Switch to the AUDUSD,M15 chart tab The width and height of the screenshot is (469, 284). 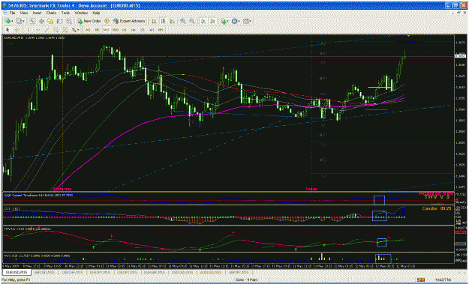211,272
